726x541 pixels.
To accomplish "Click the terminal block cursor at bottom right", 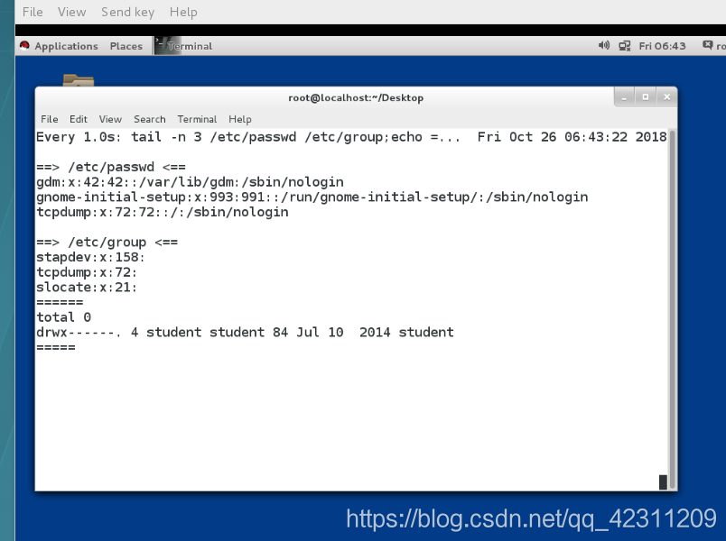I will [663, 481].
